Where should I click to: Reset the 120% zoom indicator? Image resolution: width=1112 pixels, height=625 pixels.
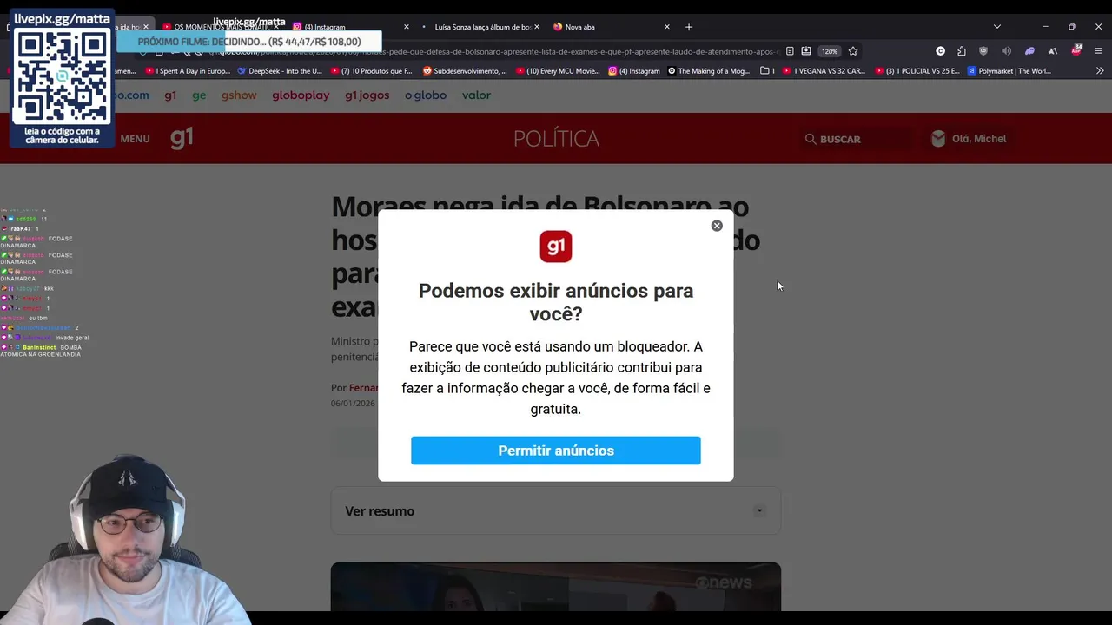tap(830, 51)
